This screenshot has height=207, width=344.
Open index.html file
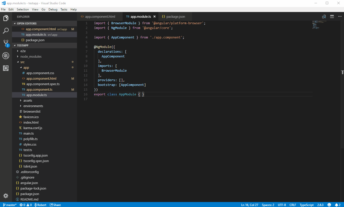click(x=44, y=122)
